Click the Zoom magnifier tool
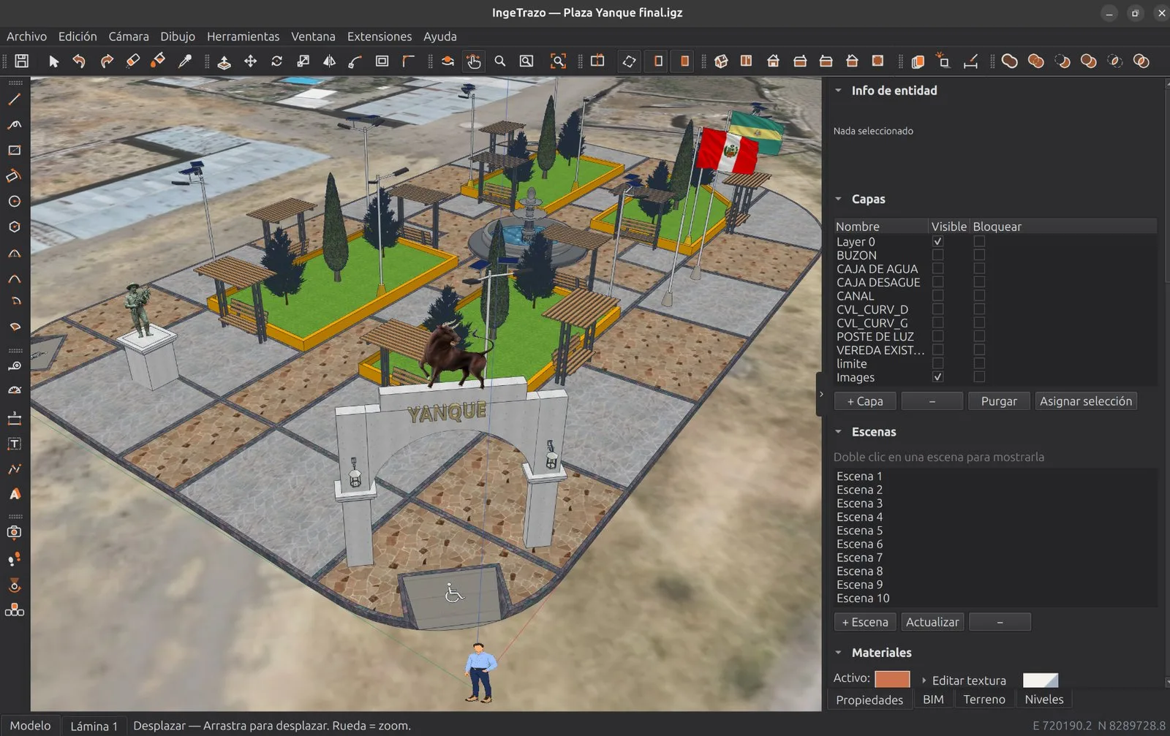Image resolution: width=1170 pixels, height=736 pixels. click(x=500, y=61)
